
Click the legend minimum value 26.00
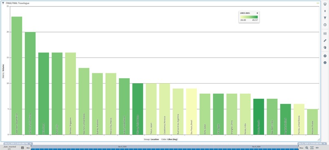[243, 20]
